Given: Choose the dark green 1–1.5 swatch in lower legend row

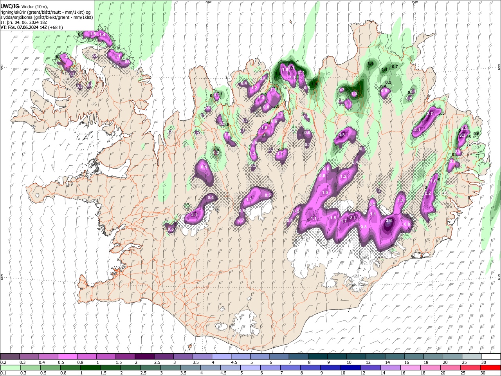Looking at the screenshot, I should coord(90,367).
